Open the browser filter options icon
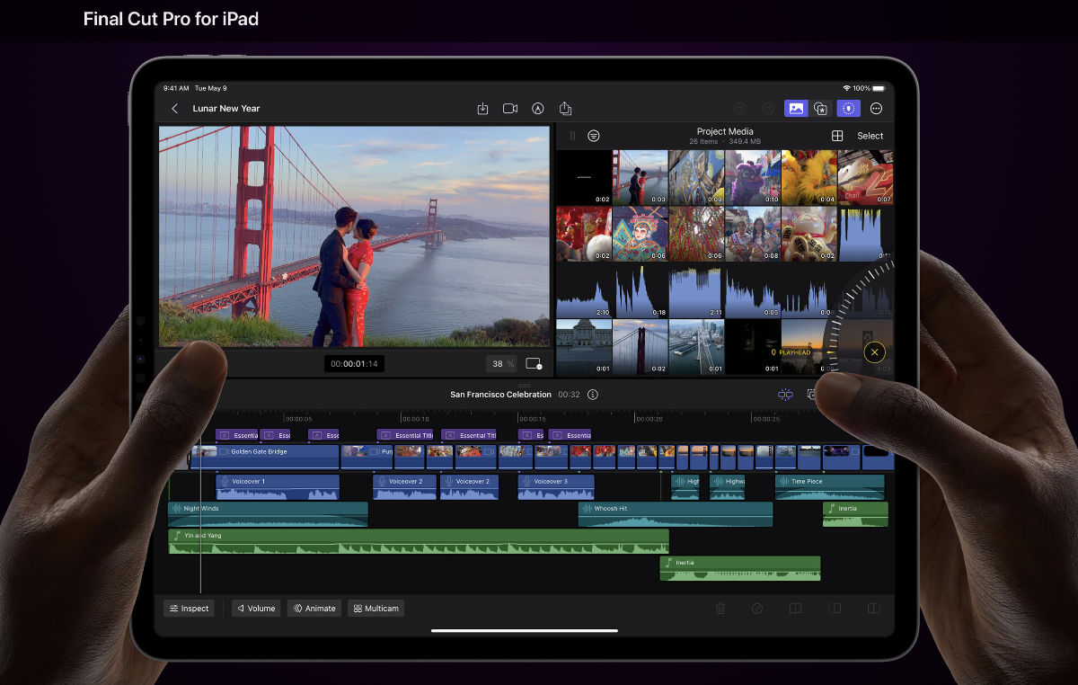This screenshot has height=685, width=1078. [594, 136]
